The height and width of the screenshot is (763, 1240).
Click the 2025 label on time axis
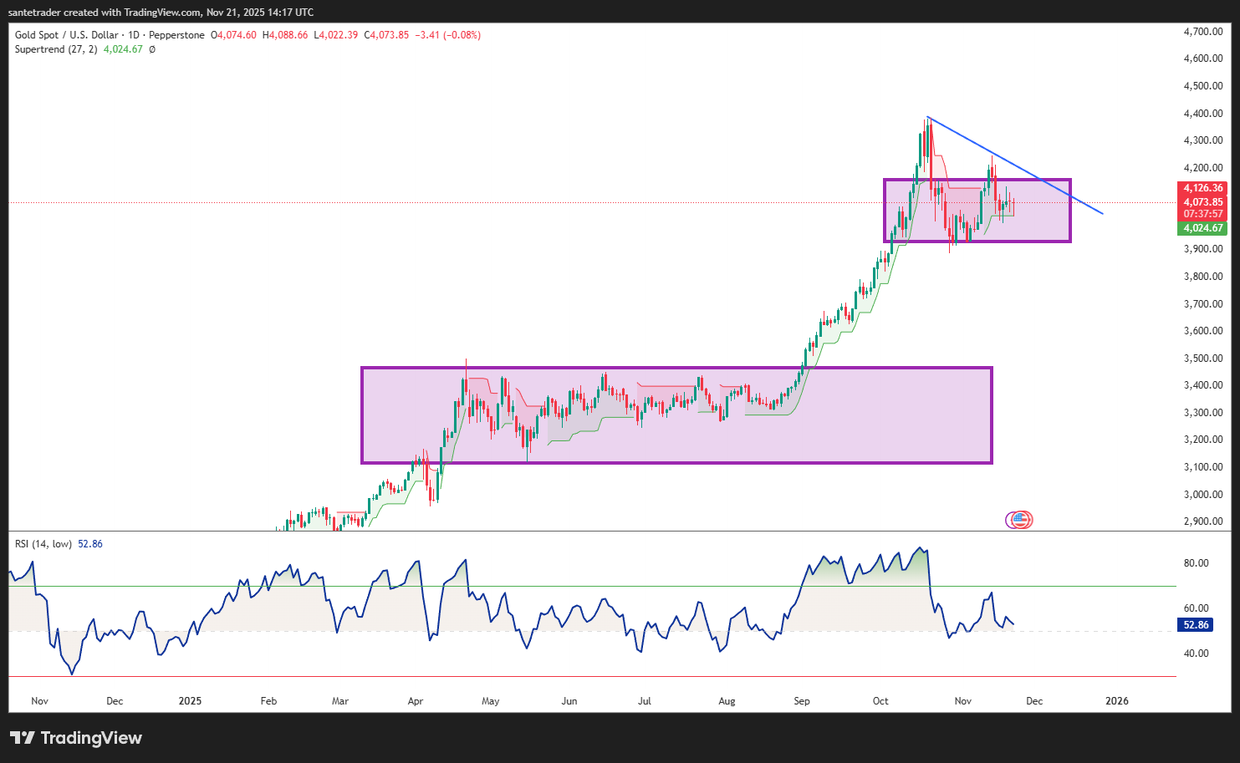(x=190, y=701)
